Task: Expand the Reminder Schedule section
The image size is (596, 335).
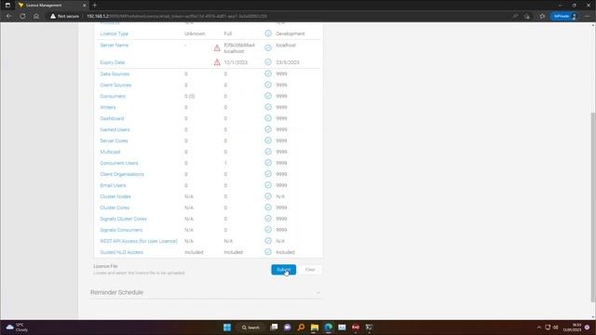Action: coord(206,292)
